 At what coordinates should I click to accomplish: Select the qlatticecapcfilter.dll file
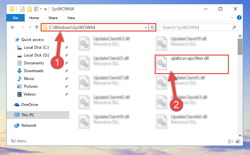[x=191, y=64]
